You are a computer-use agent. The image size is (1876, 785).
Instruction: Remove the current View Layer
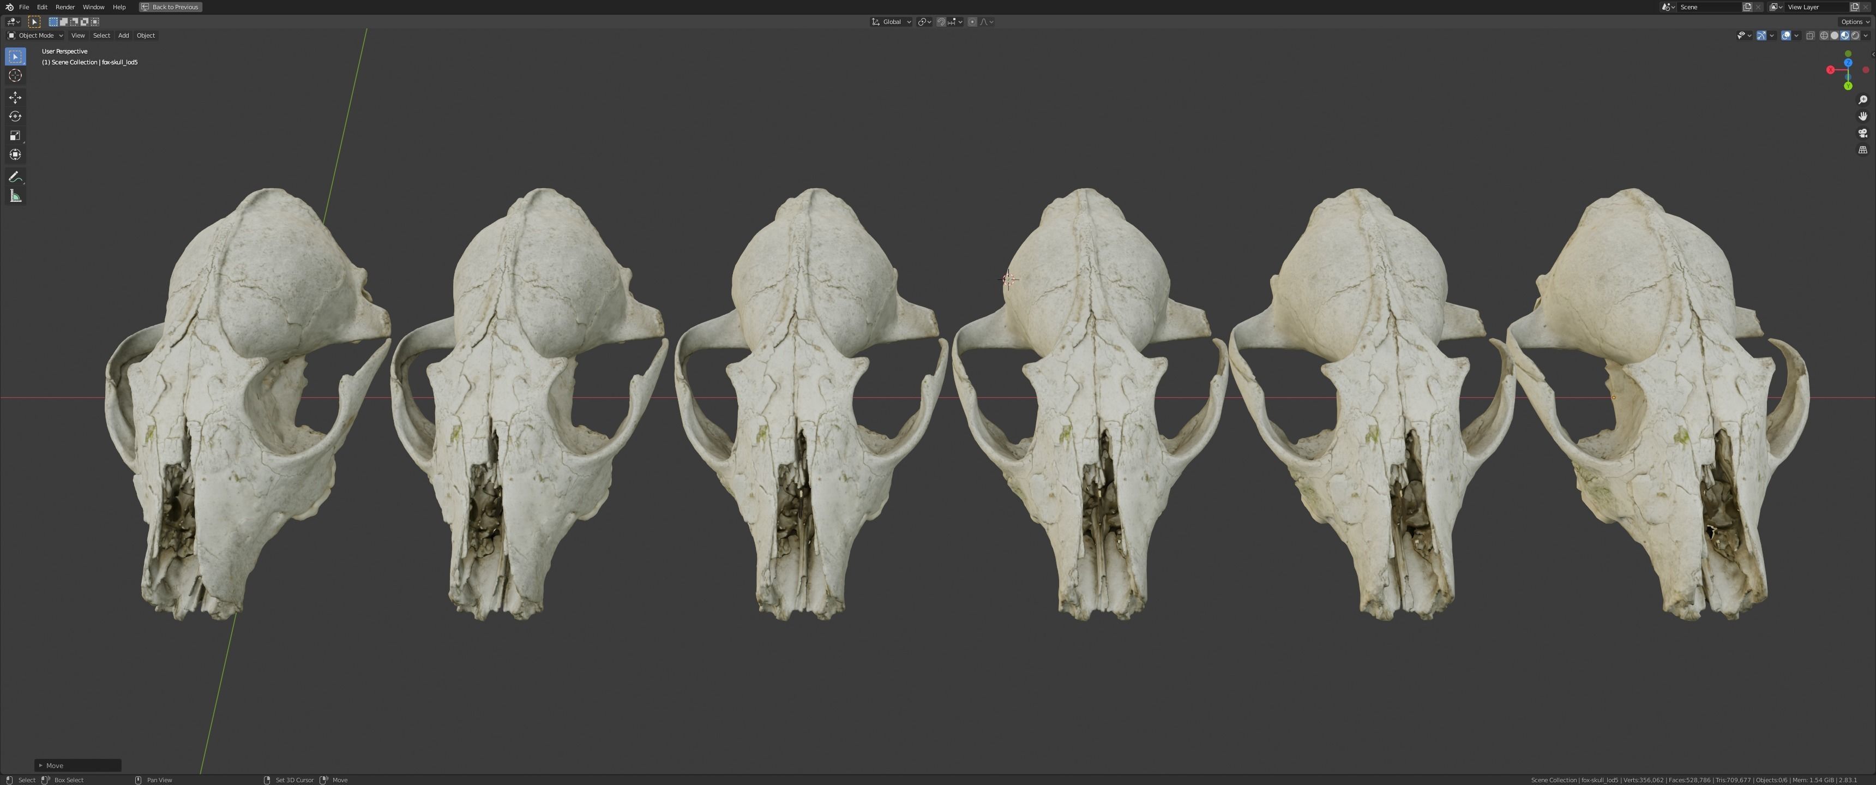tap(1866, 7)
